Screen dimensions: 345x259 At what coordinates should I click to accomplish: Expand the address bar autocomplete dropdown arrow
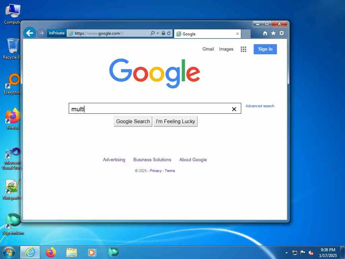coord(158,33)
